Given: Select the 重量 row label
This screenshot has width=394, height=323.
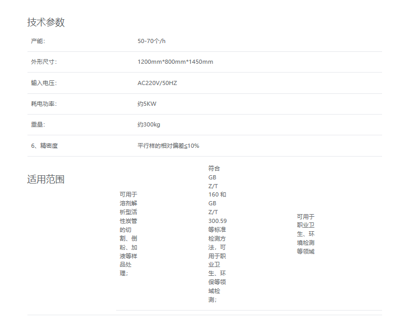Looking at the screenshot, I should [38, 124].
